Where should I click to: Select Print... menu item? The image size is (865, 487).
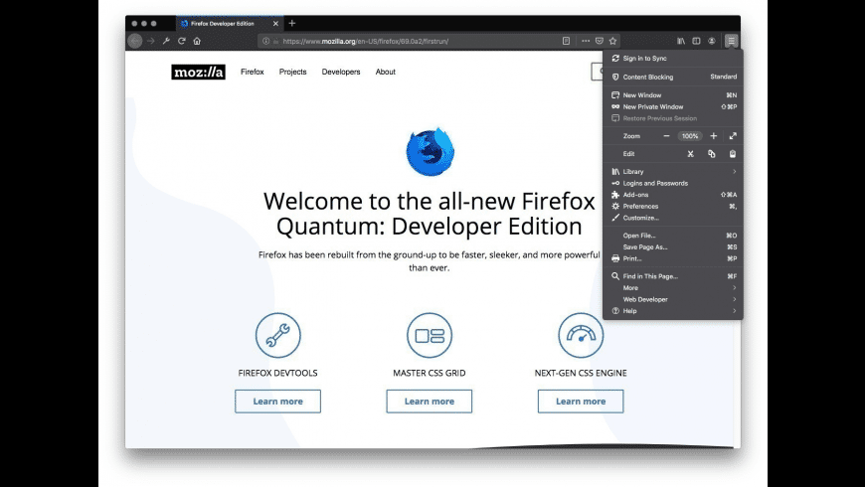click(x=673, y=258)
